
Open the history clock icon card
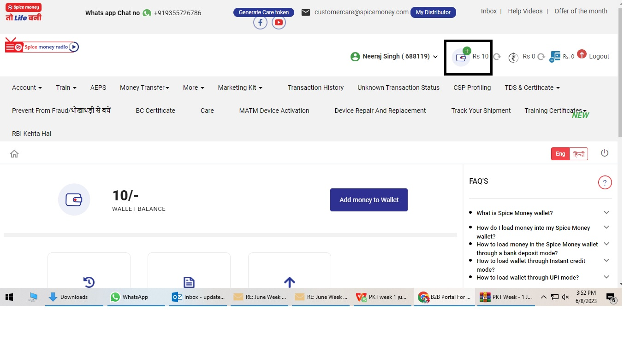[x=89, y=282]
